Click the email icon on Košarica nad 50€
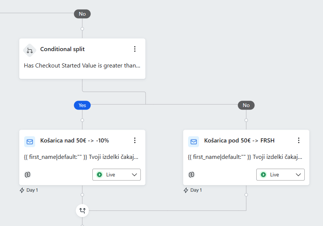The image size is (323, 226). (x=30, y=141)
